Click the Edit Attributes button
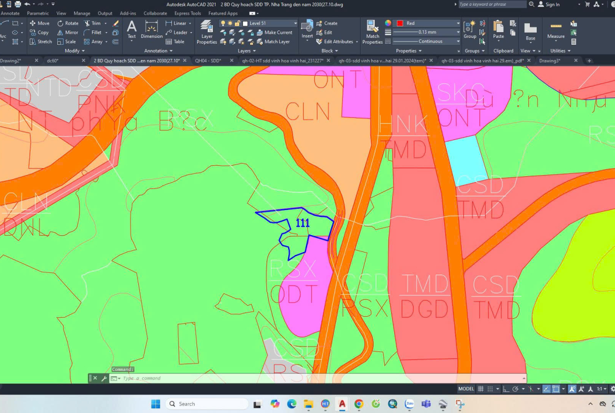This screenshot has height=413, width=615. pos(337,42)
